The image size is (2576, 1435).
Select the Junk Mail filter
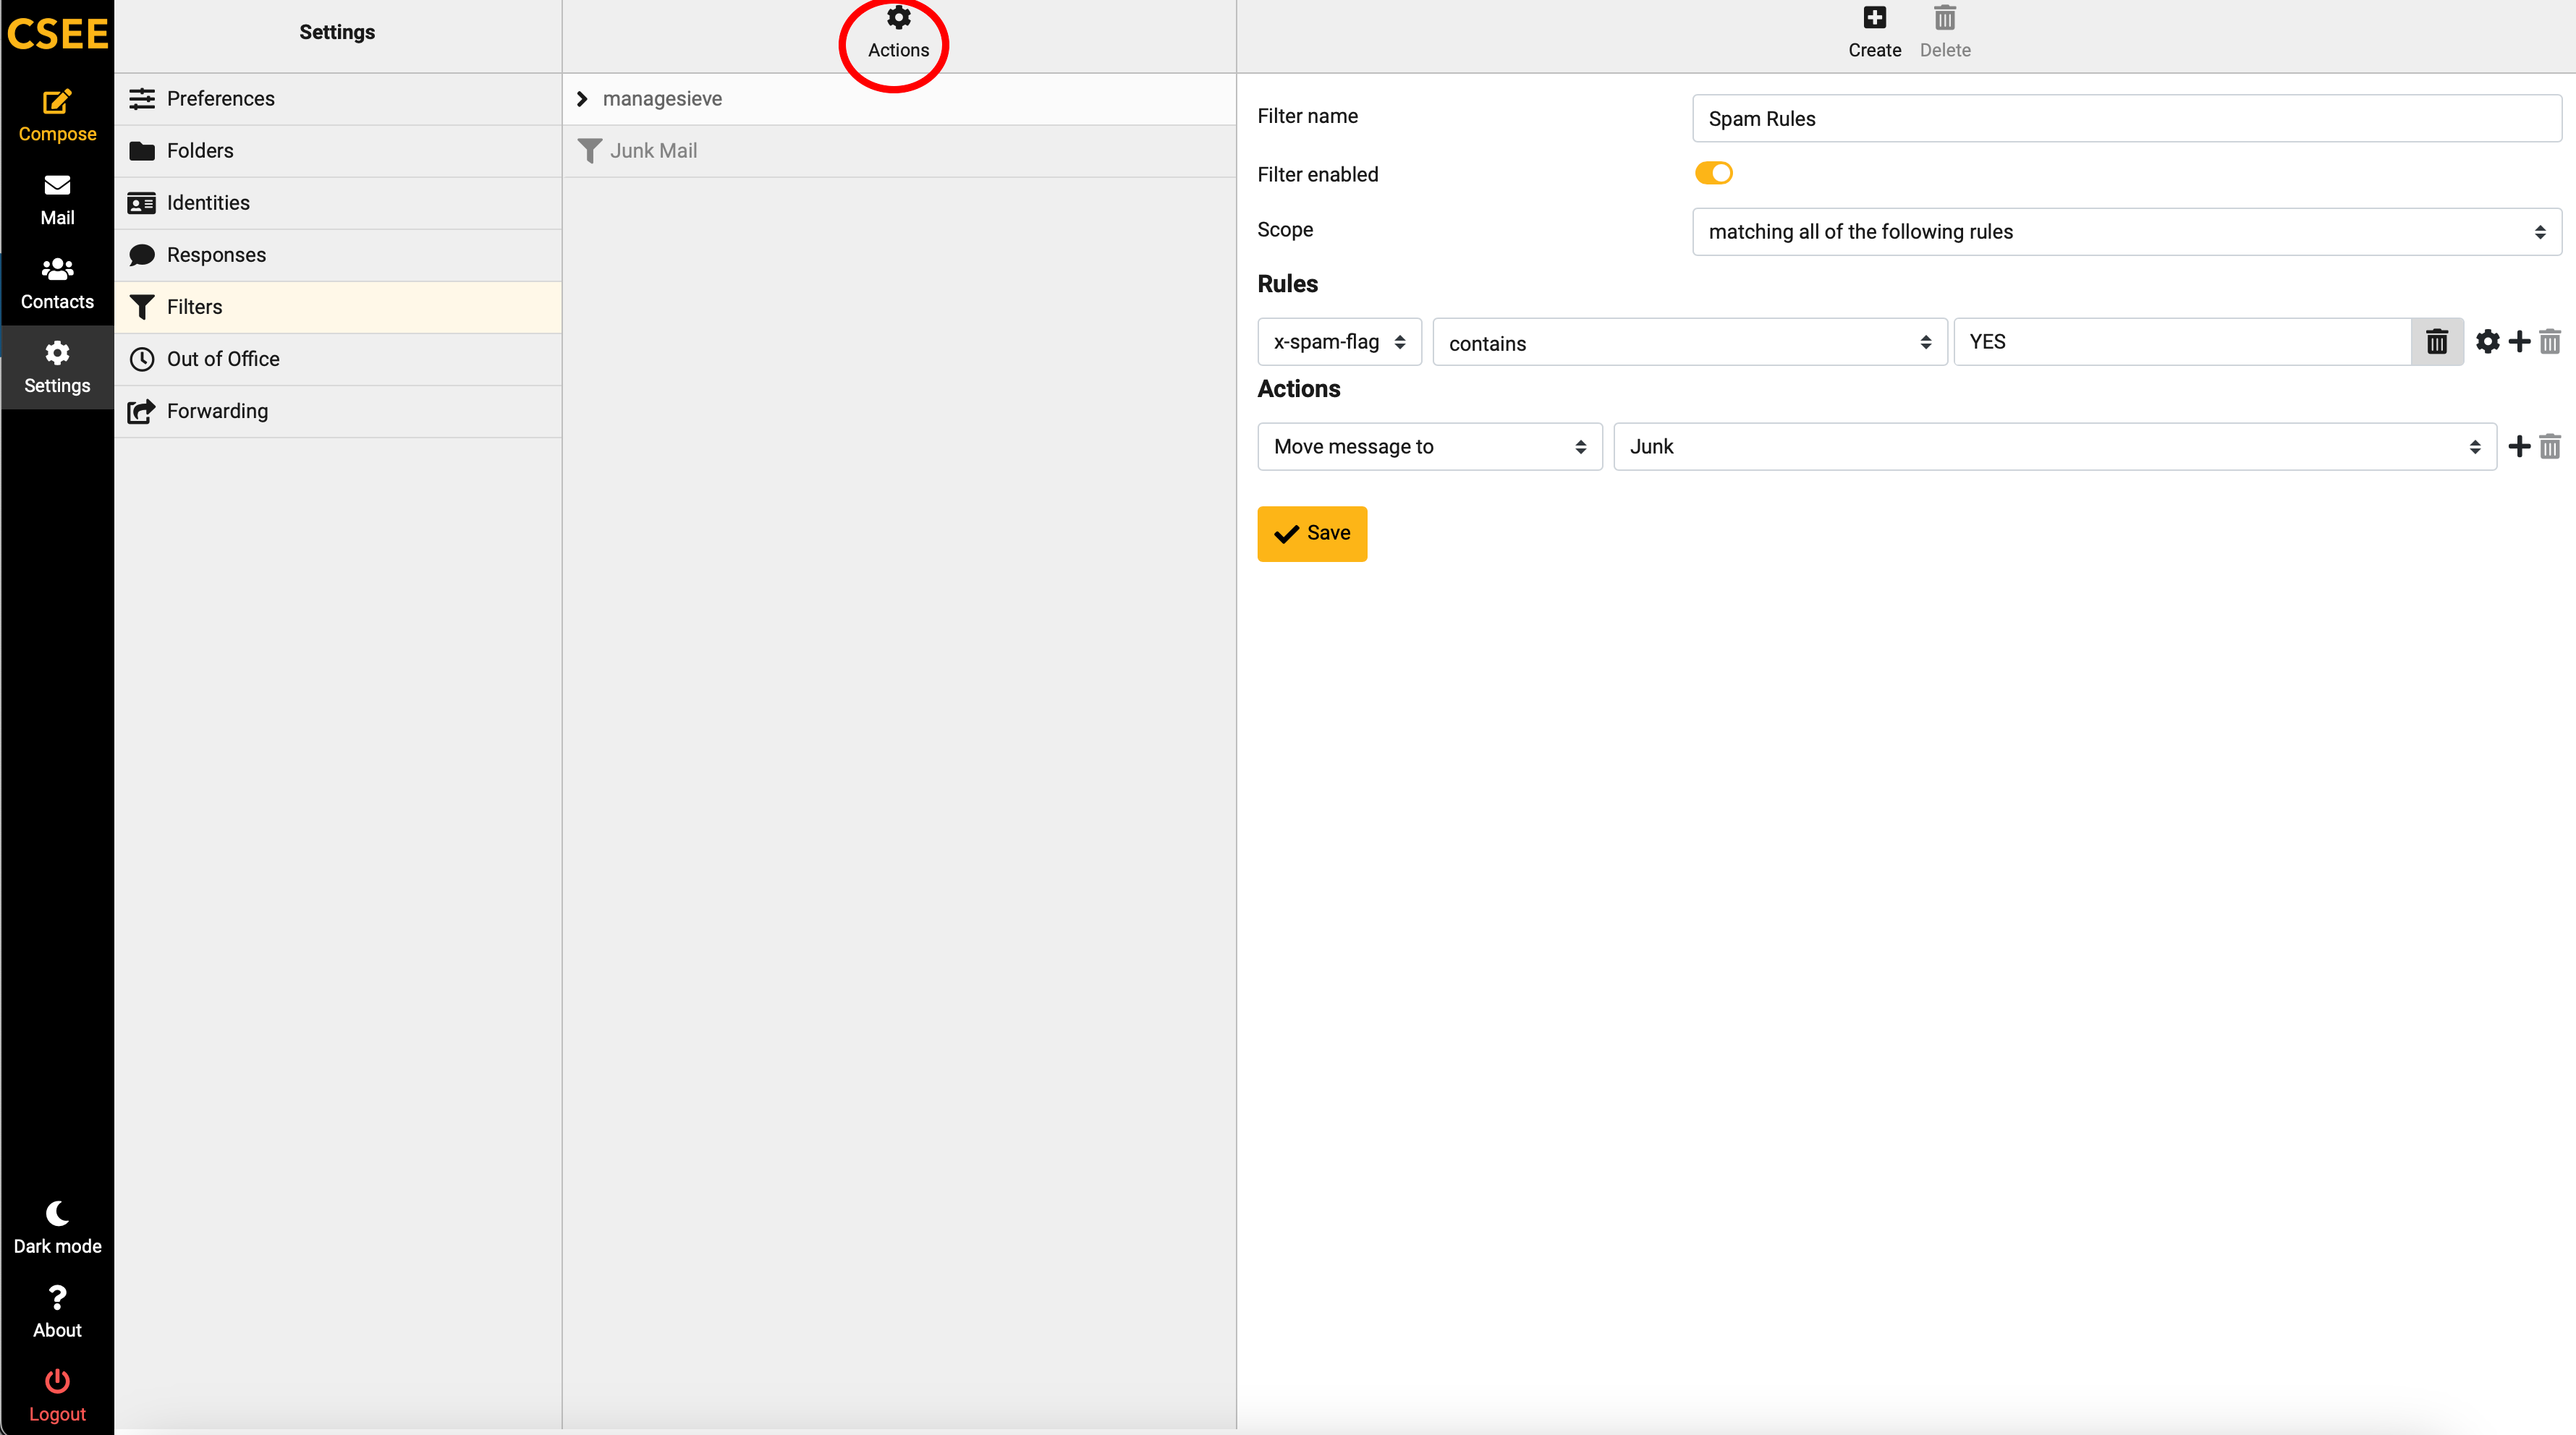pyautogui.click(x=899, y=151)
